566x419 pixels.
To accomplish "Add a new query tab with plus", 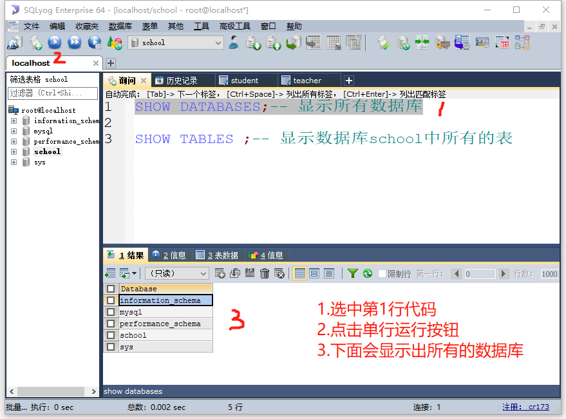I will (349, 81).
